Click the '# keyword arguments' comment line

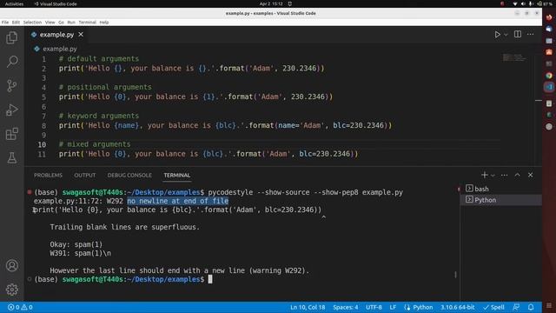coord(99,116)
